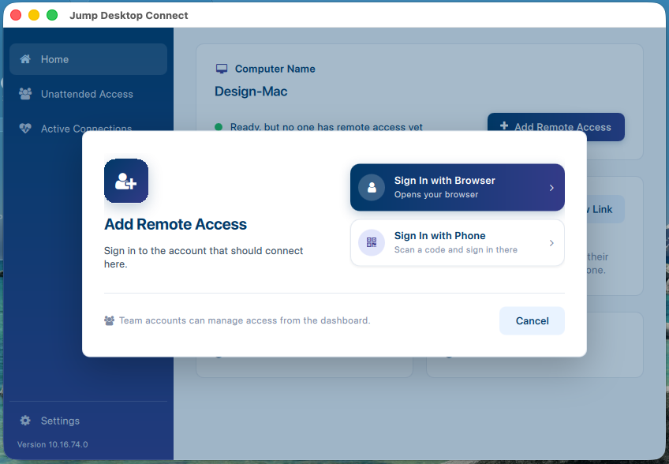Click the Jump Desktop Connect window title
Viewport: 669px width, 464px height.
pyautogui.click(x=129, y=15)
